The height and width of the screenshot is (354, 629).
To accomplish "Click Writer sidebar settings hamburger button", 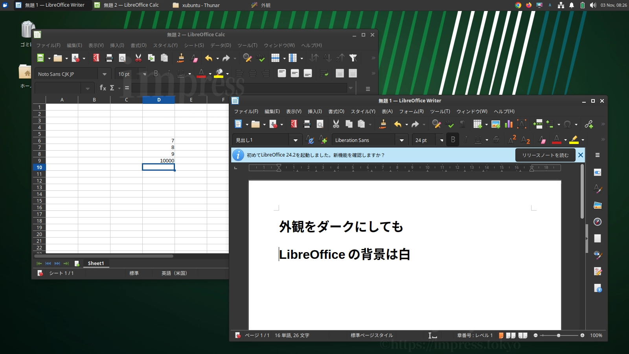I will click(x=597, y=155).
